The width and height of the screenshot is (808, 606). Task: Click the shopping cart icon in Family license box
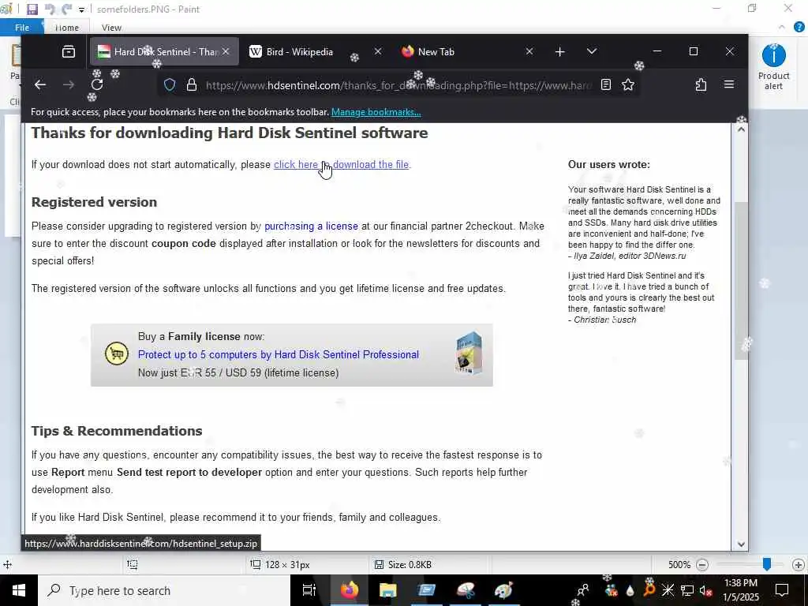pos(117,354)
